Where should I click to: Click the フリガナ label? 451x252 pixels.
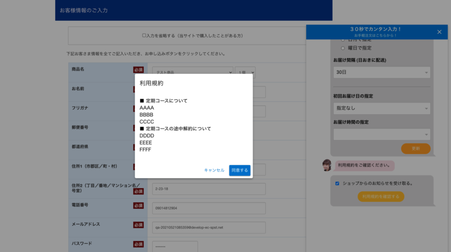80,108
